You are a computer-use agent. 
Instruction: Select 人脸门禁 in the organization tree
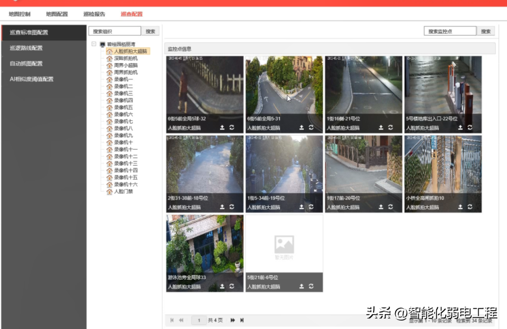point(123,192)
